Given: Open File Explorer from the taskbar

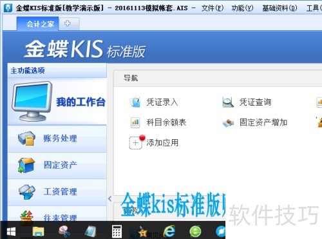Looking at the screenshot, I should pos(38,232).
